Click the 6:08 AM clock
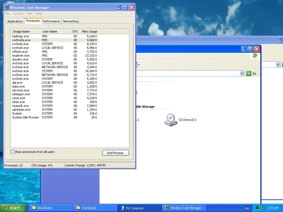Viewport: 283px width, 212px height. coord(273,208)
